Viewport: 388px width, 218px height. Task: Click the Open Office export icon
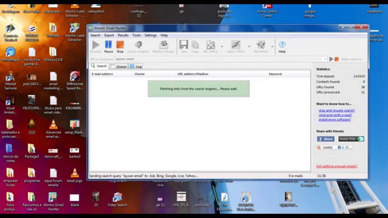(236, 47)
